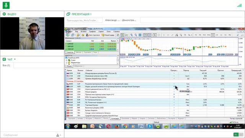The width and height of the screenshot is (245, 138).
Task: Enable chart auto scroll icon
Action: (145, 35)
